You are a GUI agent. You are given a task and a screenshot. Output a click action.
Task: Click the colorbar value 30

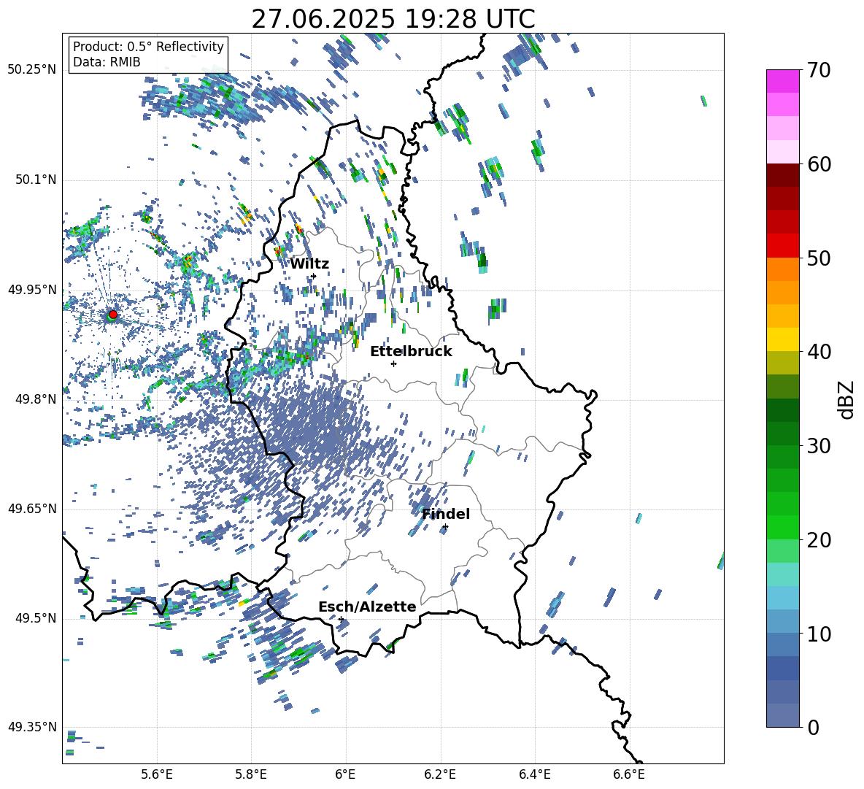819,446
